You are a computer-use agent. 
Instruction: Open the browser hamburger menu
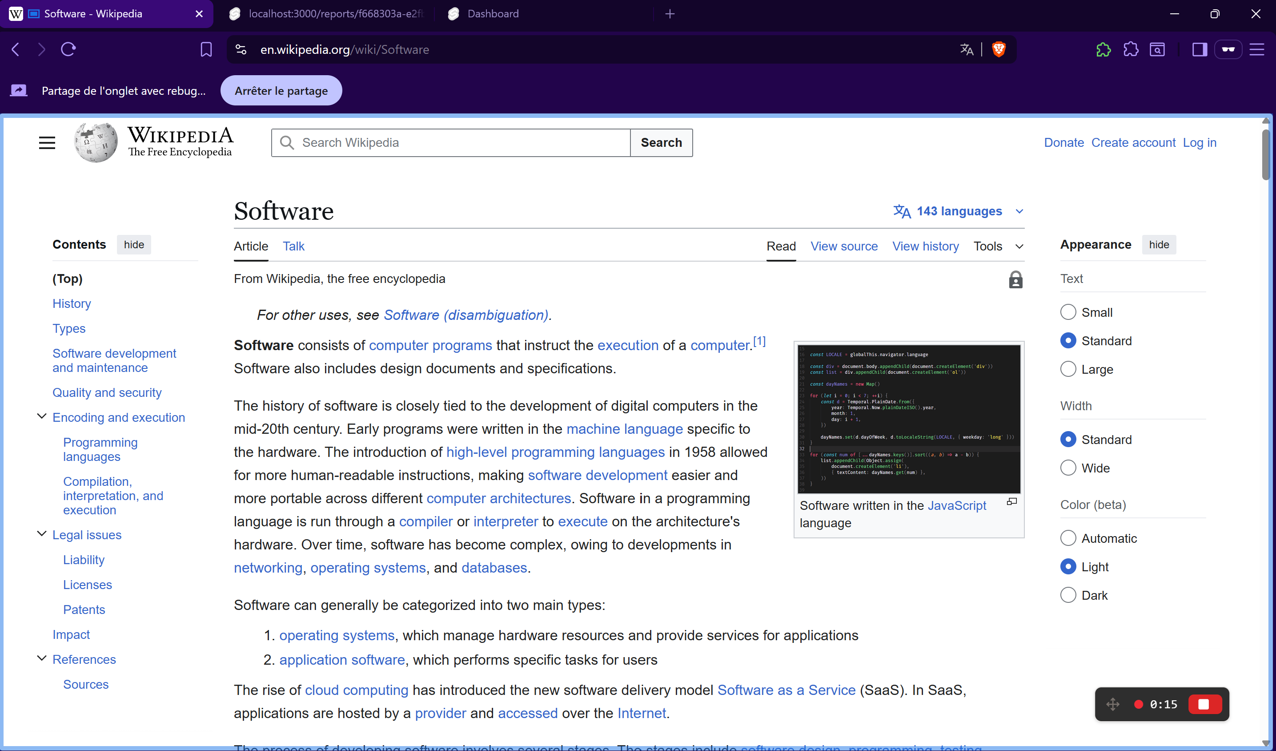[1257, 49]
